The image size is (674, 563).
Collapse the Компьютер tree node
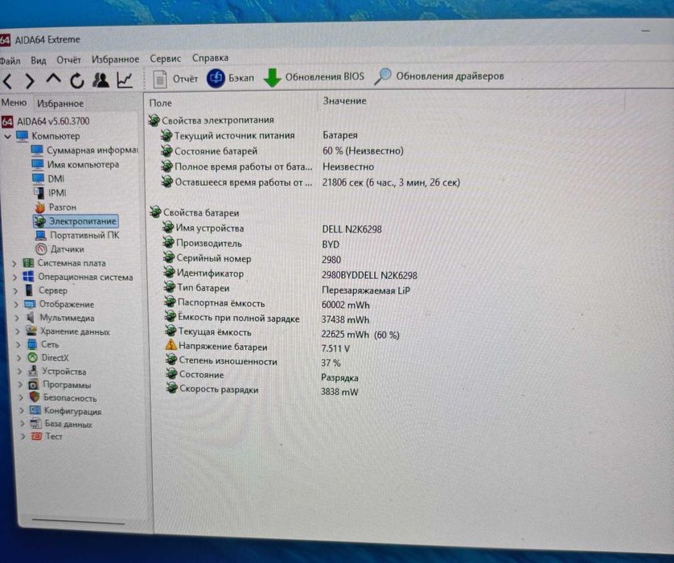[x=7, y=137]
